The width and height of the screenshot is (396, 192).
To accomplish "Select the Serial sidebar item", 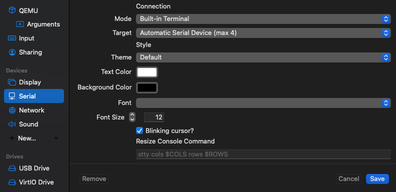I will click(34, 96).
